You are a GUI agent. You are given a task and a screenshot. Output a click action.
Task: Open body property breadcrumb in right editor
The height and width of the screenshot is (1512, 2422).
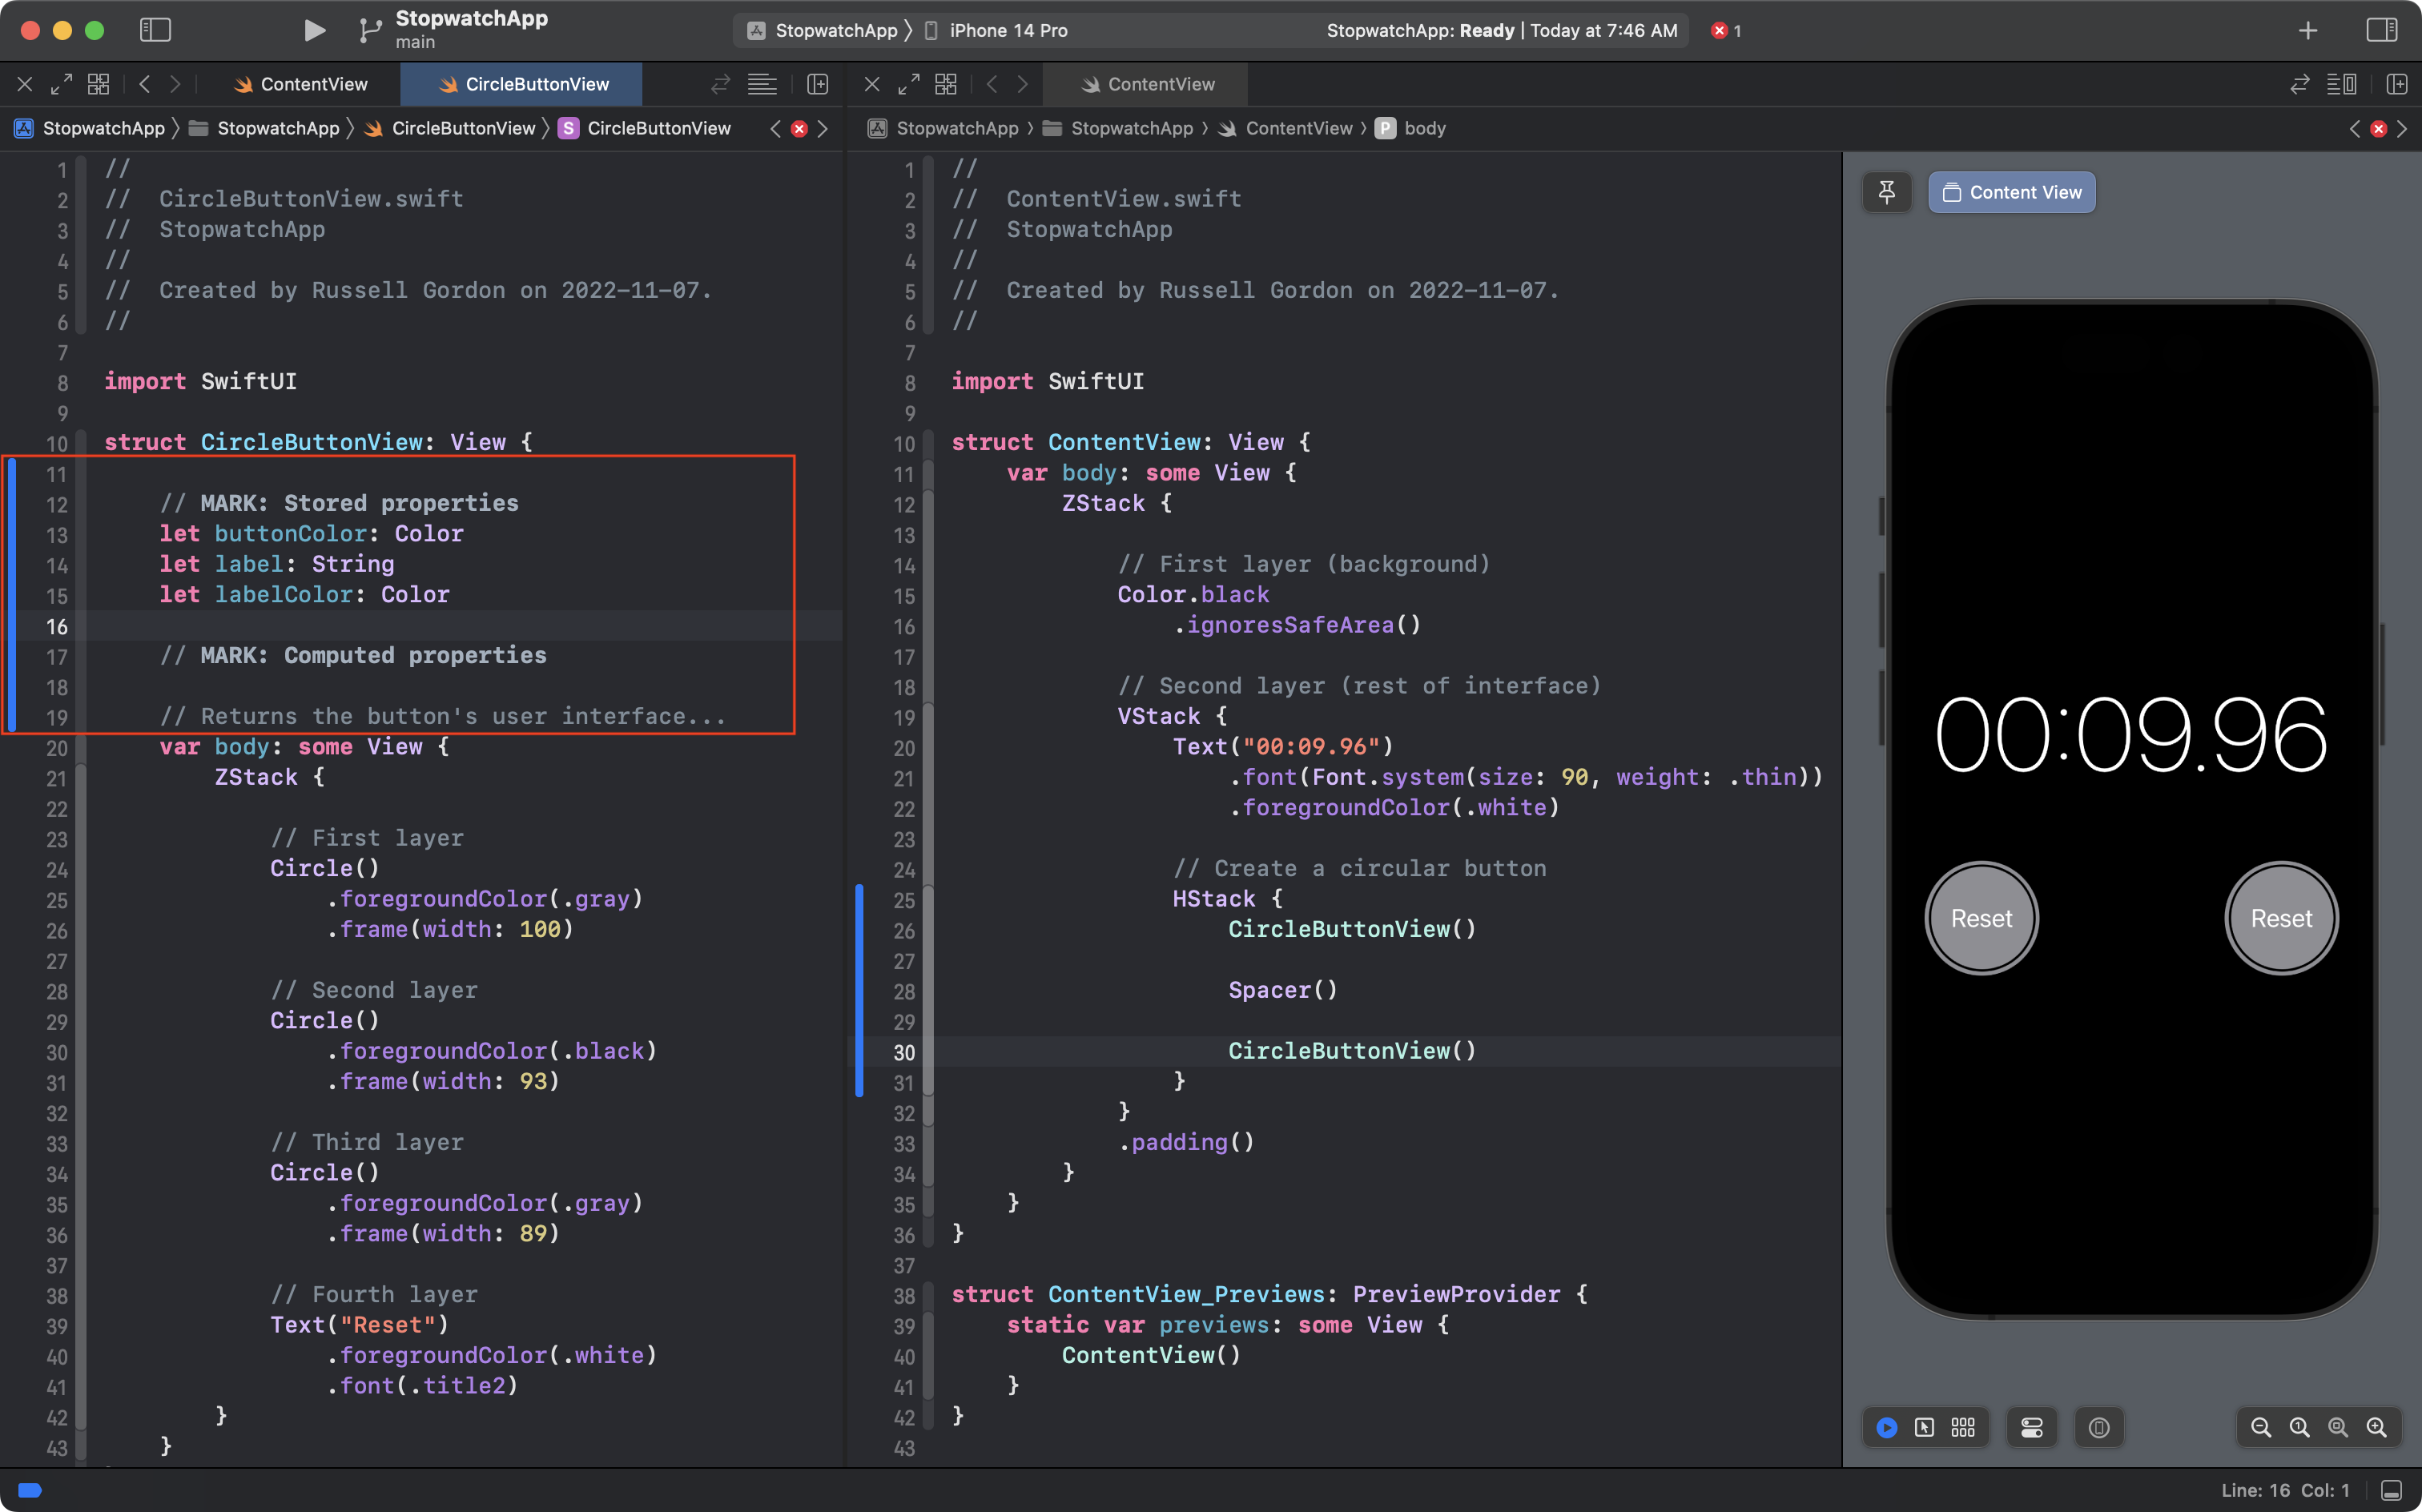click(x=1423, y=128)
